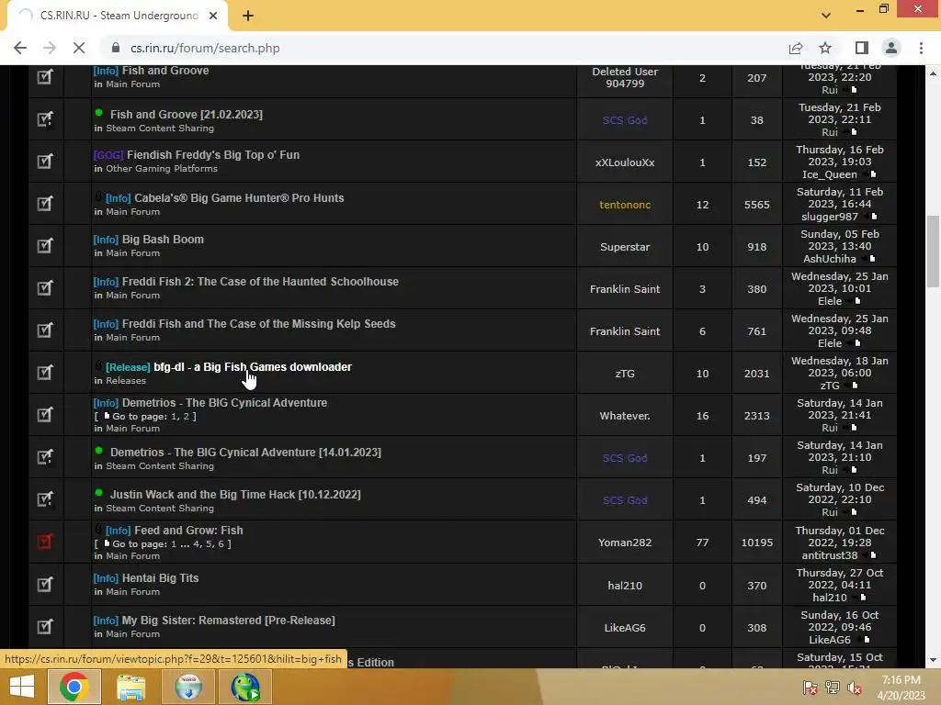Stop page loading with the X button

click(79, 48)
